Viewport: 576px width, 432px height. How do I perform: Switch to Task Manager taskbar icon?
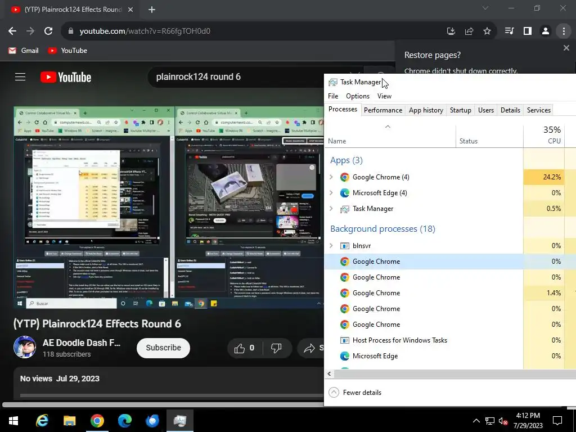click(x=179, y=421)
